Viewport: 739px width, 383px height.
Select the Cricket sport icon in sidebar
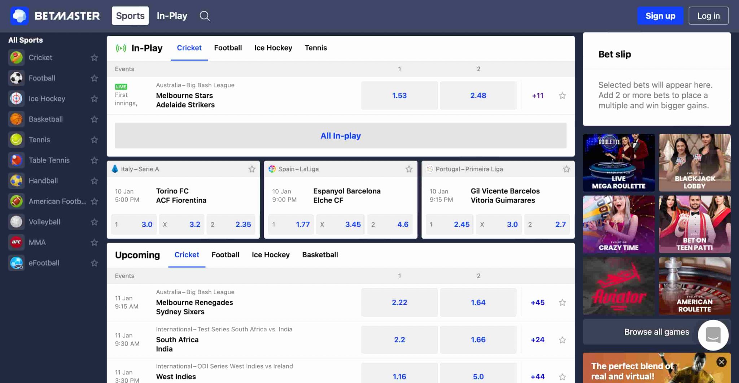pos(16,57)
